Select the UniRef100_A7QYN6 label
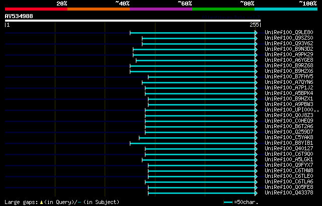 [289, 82]
